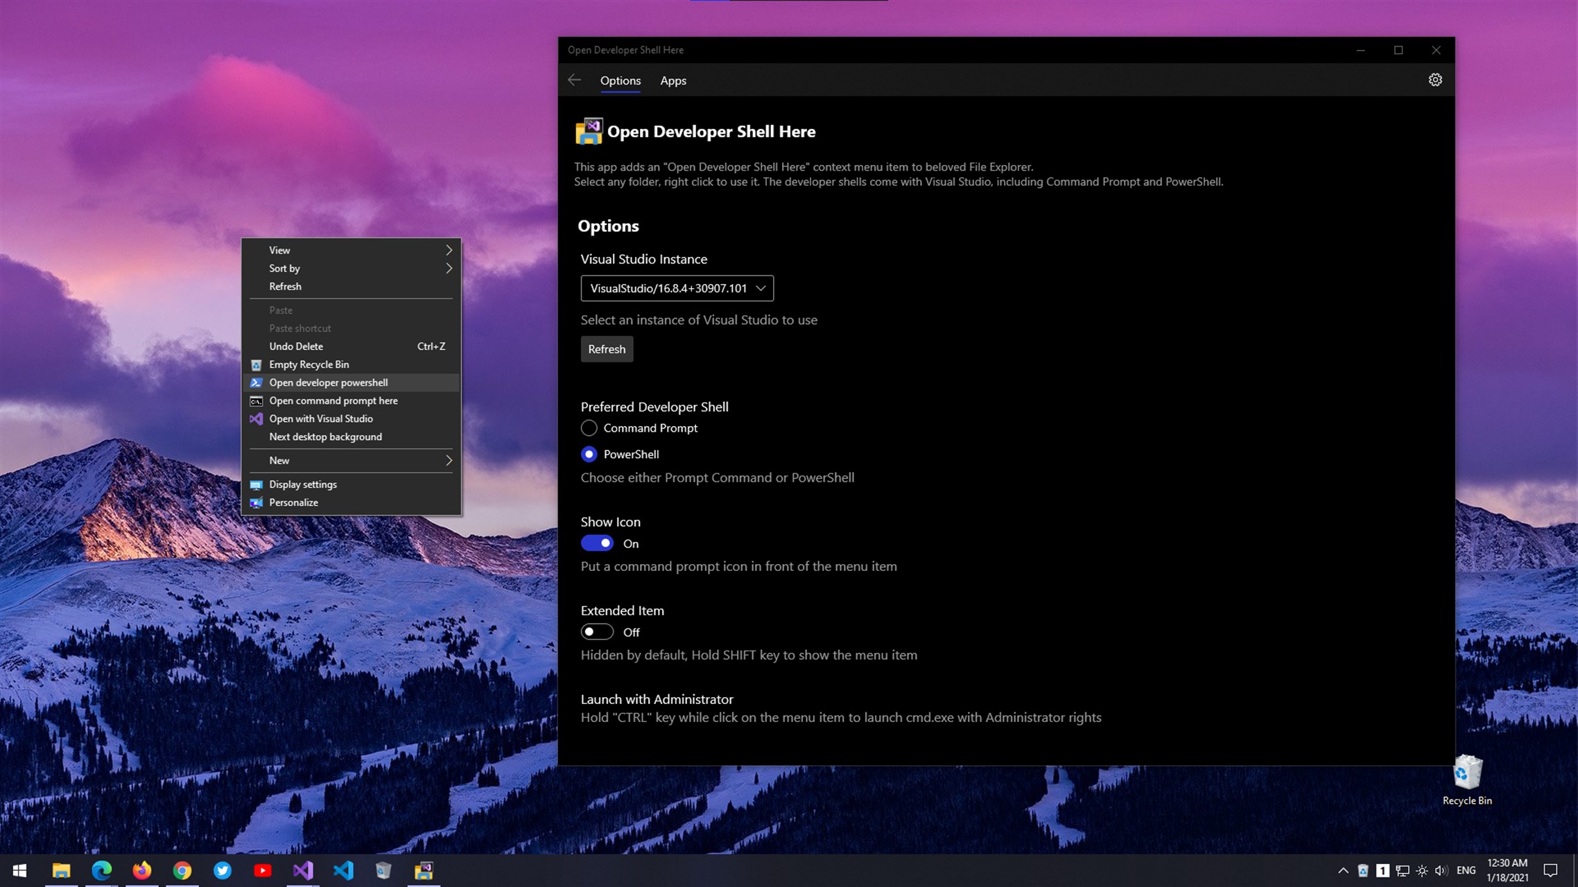Switch to the Apps tab
The height and width of the screenshot is (887, 1578).
(x=673, y=80)
